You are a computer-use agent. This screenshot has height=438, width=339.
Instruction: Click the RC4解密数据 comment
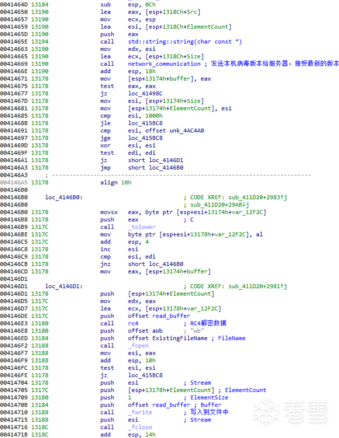[x=208, y=323]
